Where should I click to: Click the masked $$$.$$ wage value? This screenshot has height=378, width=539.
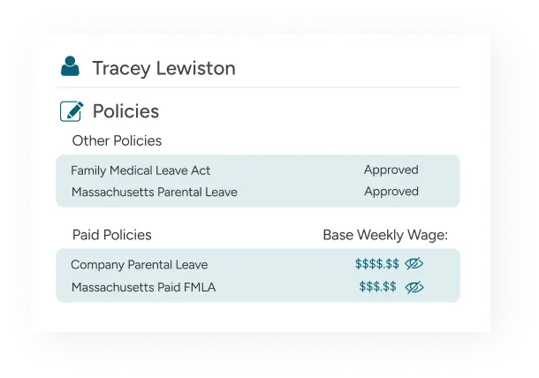point(377,287)
